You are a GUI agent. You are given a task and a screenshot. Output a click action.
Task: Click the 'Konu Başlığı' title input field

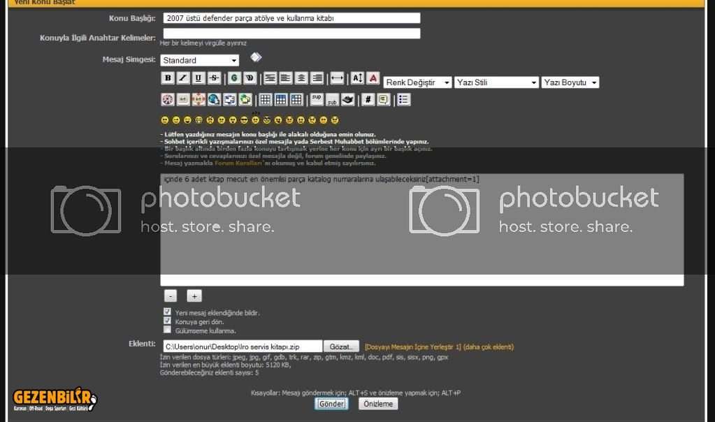tap(291, 18)
